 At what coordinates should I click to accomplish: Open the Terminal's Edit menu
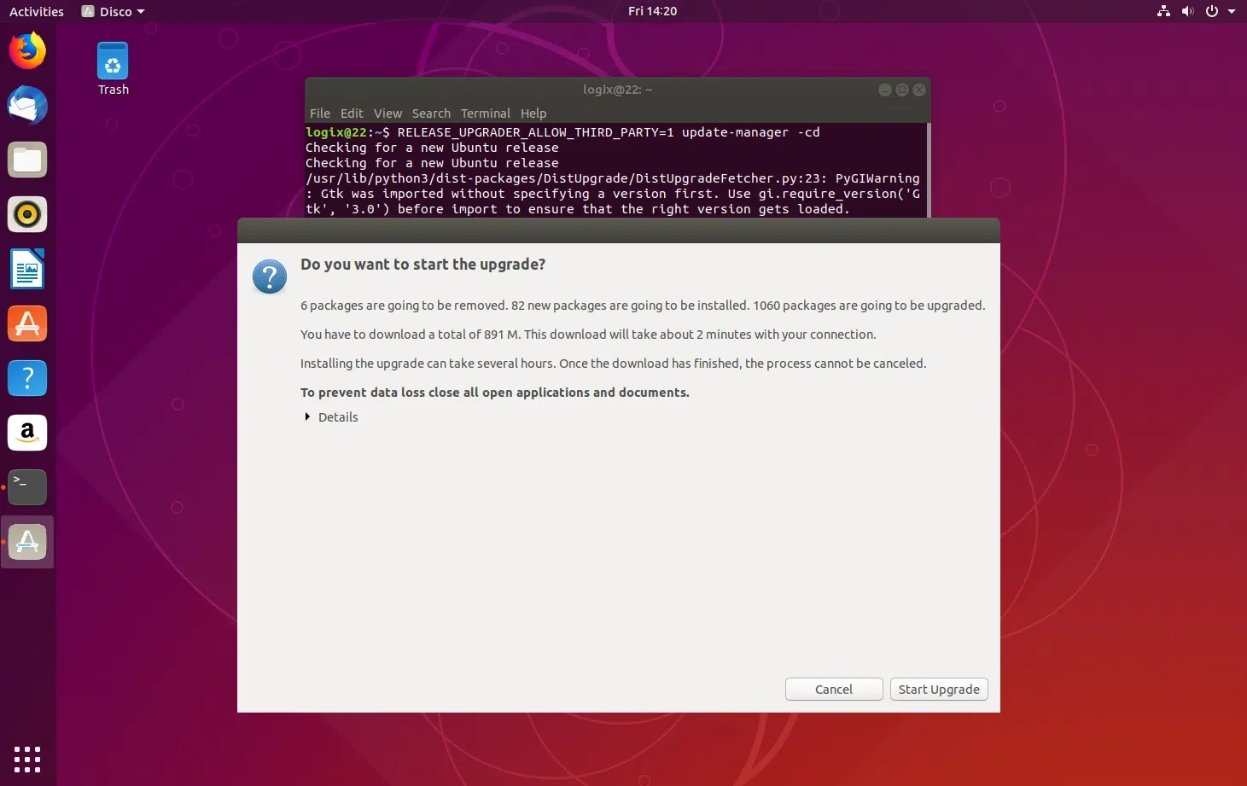tap(351, 113)
